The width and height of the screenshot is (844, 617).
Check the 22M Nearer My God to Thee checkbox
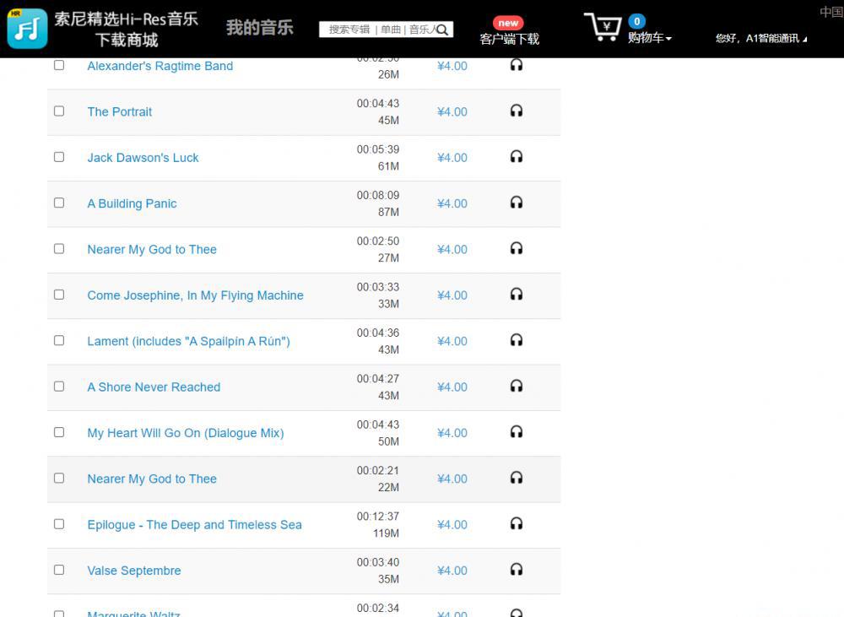tap(59, 478)
